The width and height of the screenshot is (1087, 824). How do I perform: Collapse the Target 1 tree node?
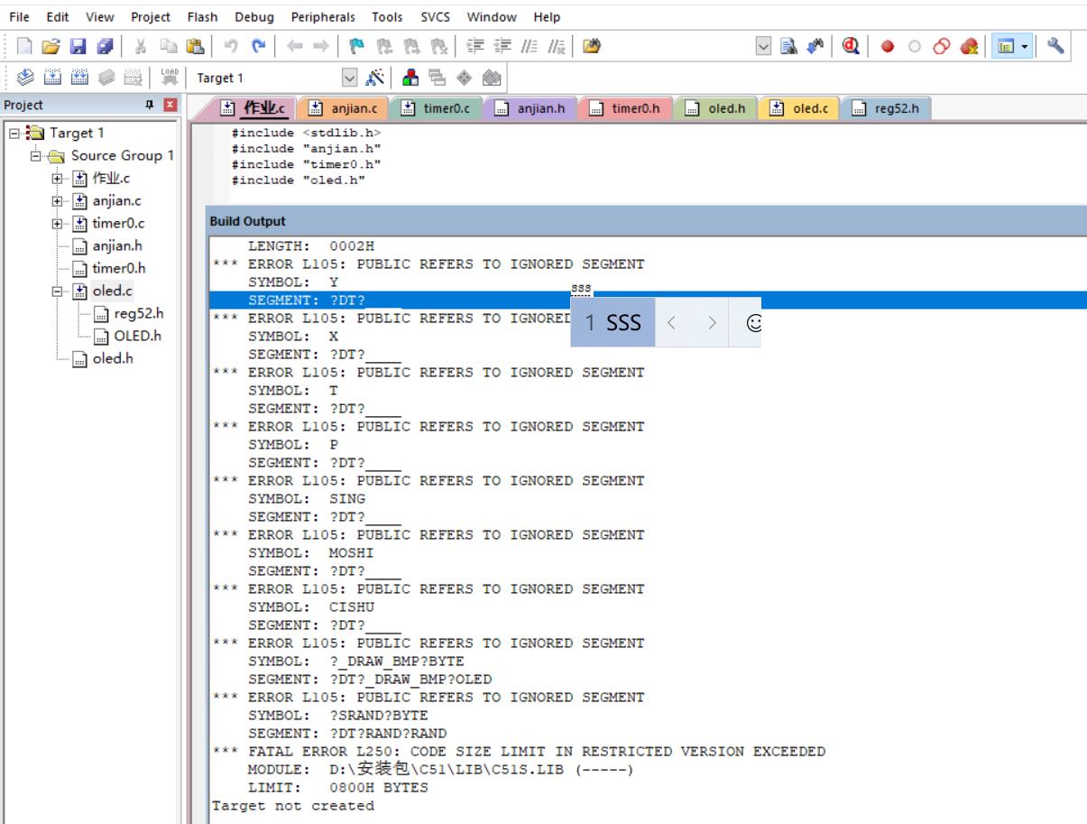(12, 133)
